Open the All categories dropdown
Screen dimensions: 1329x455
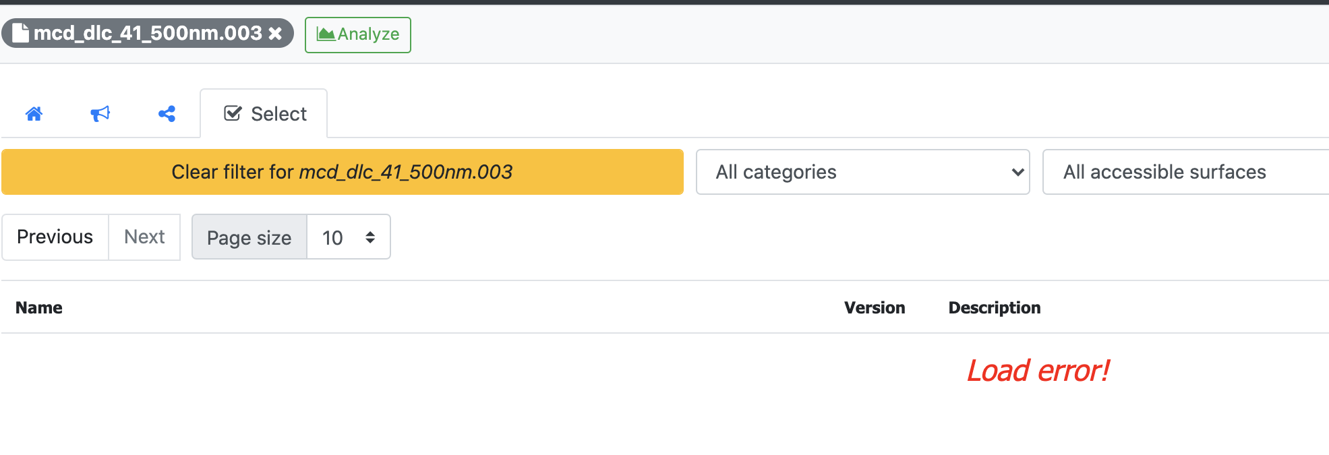coord(862,172)
